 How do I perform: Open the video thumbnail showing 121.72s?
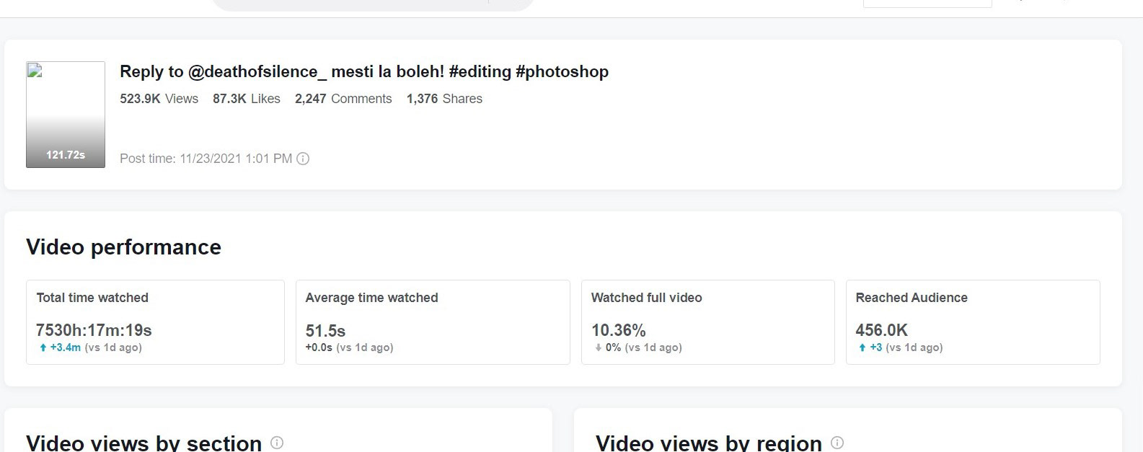(x=66, y=115)
